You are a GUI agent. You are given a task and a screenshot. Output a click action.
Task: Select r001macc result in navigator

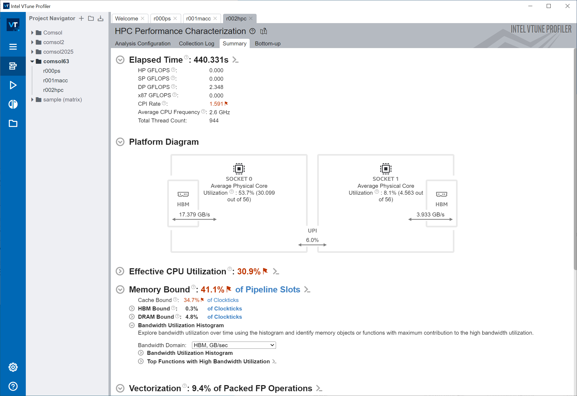tap(55, 80)
